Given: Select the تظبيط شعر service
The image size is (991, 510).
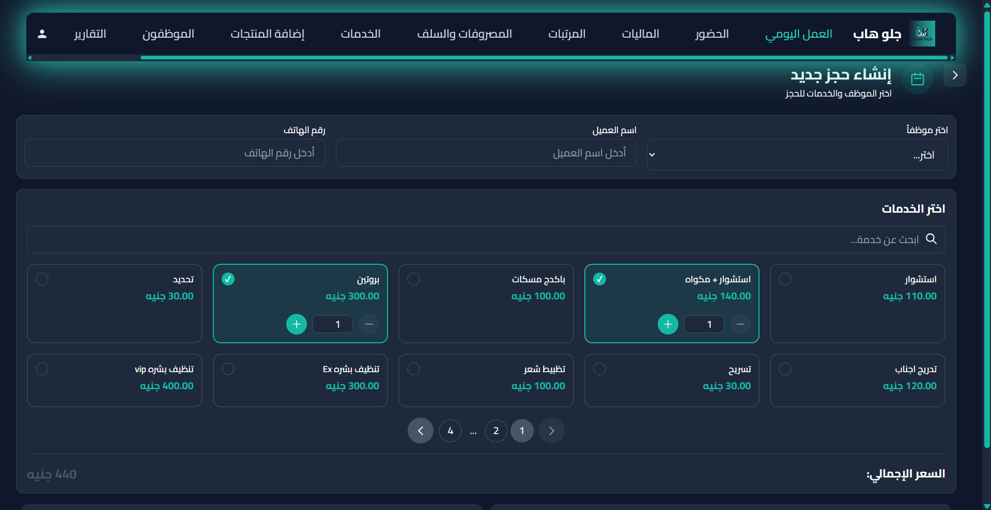Looking at the screenshot, I should (413, 369).
